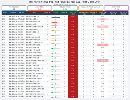This screenshot has height=100, width=130.
Task: Select the 新疆乌鲁木齐市幸福花园 network cell
Action: pyautogui.click(x=33, y=45)
